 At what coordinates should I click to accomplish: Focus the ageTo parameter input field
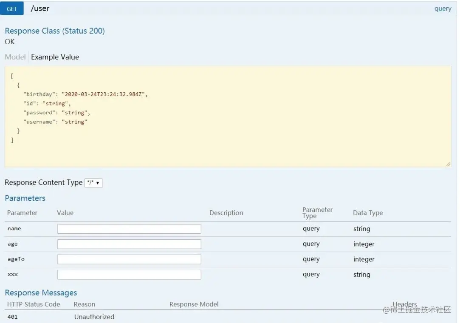click(x=129, y=259)
